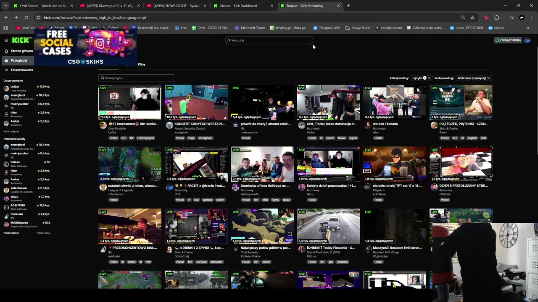Open the Kick hamburger sidebar menu
Screen dimensions: 538x302
[6, 40]
